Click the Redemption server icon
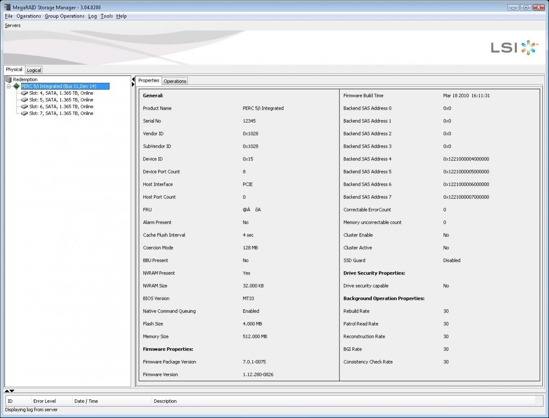 pos(8,80)
